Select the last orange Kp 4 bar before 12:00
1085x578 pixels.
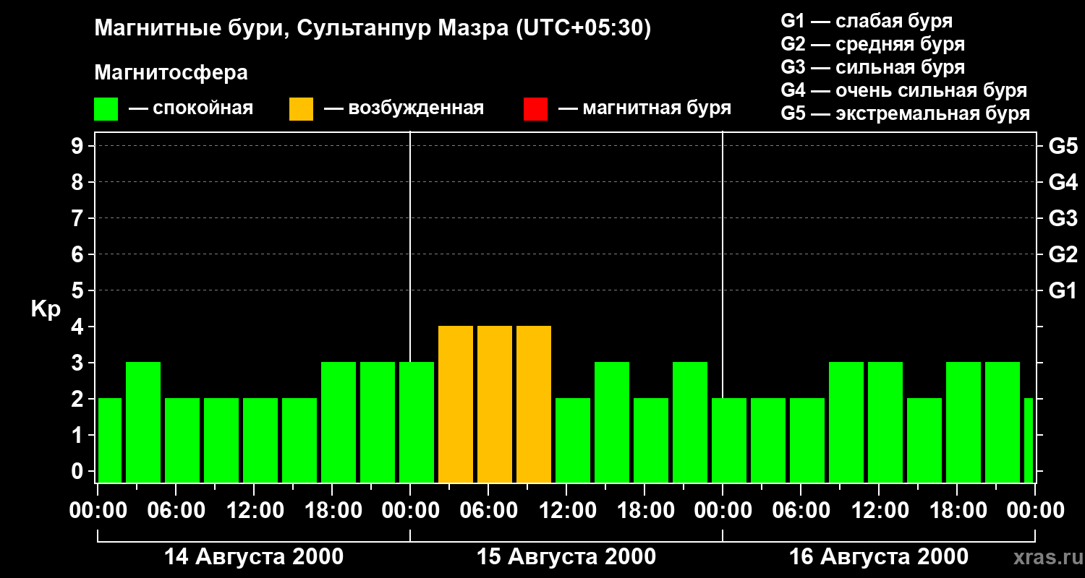coord(534,404)
